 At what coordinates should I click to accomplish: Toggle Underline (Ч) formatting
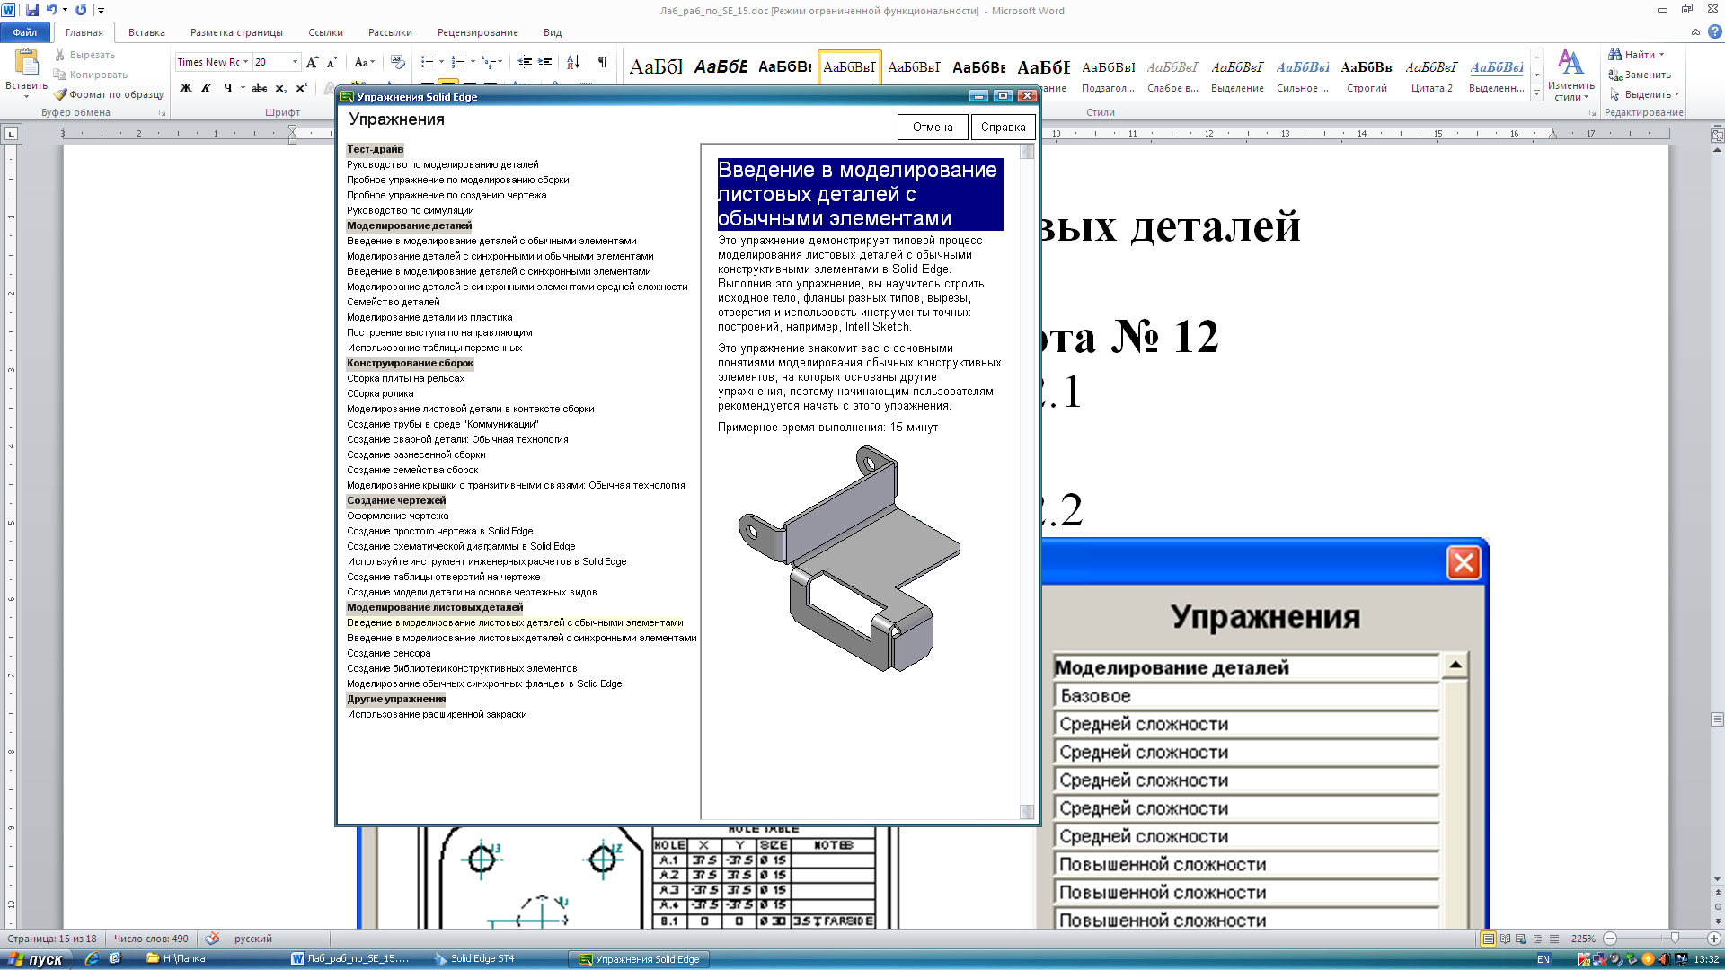coord(227,88)
